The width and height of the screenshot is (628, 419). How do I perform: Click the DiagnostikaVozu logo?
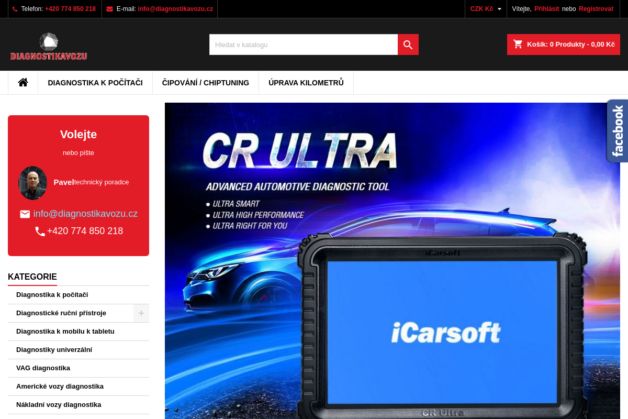coord(49,47)
